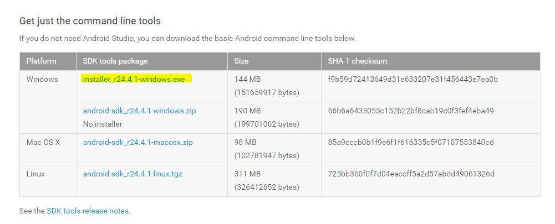Click the Windows platform cell
The image size is (555, 224).
coord(42,79)
